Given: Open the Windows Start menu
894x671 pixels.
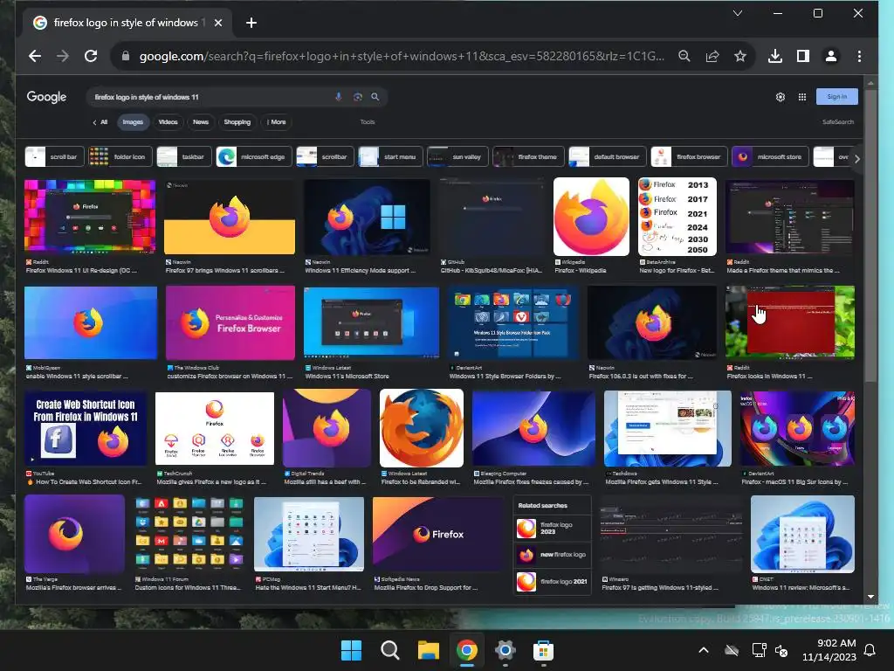Looking at the screenshot, I should [351, 650].
